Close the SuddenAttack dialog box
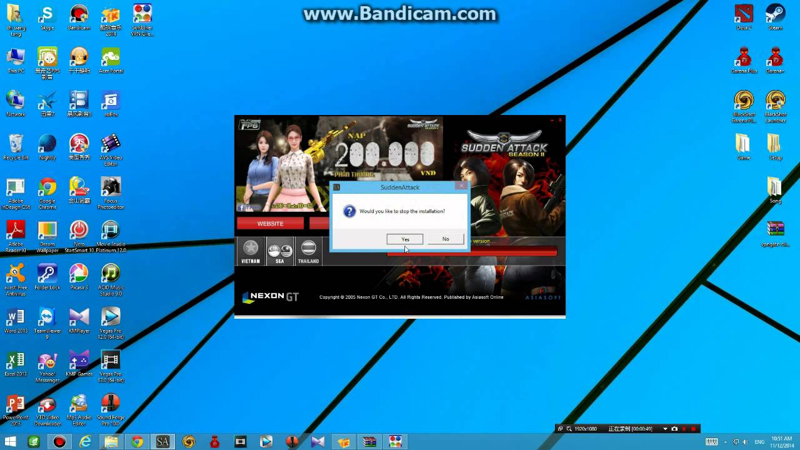The image size is (800, 450). tap(461, 186)
